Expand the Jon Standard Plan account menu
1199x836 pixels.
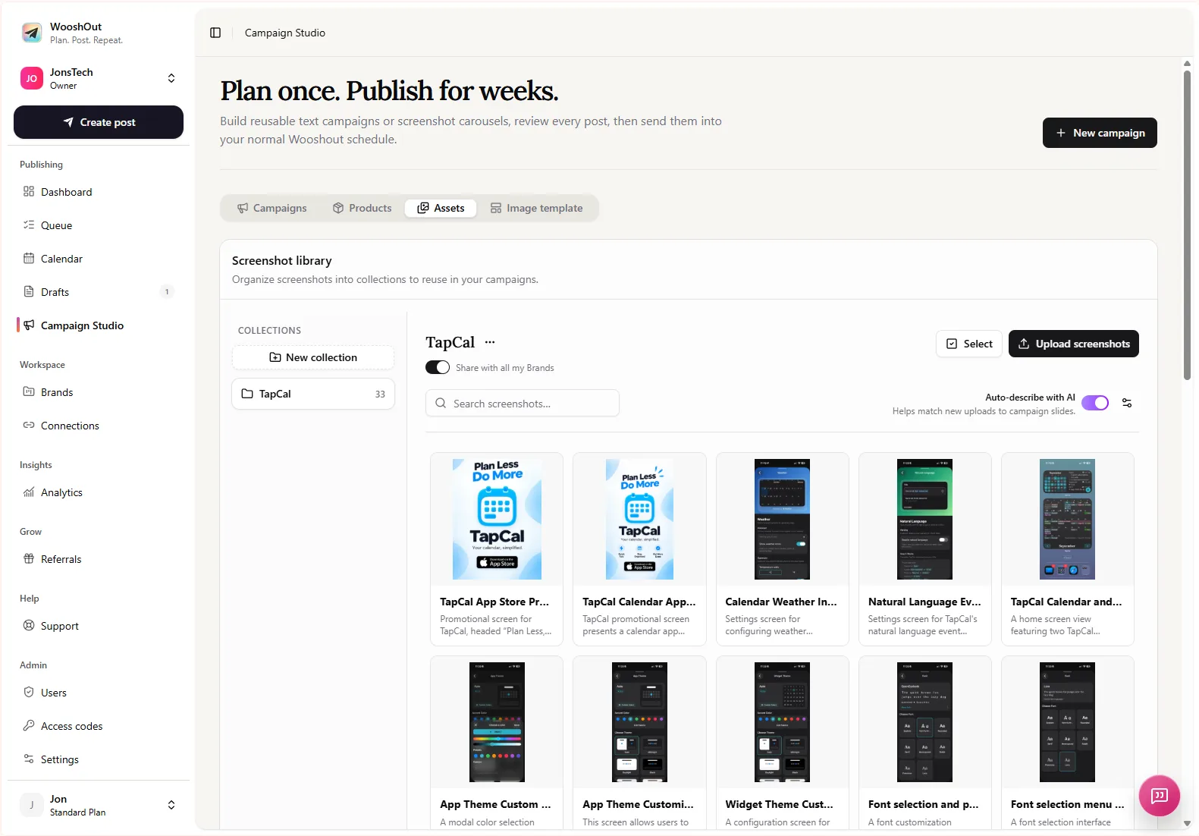pos(99,805)
